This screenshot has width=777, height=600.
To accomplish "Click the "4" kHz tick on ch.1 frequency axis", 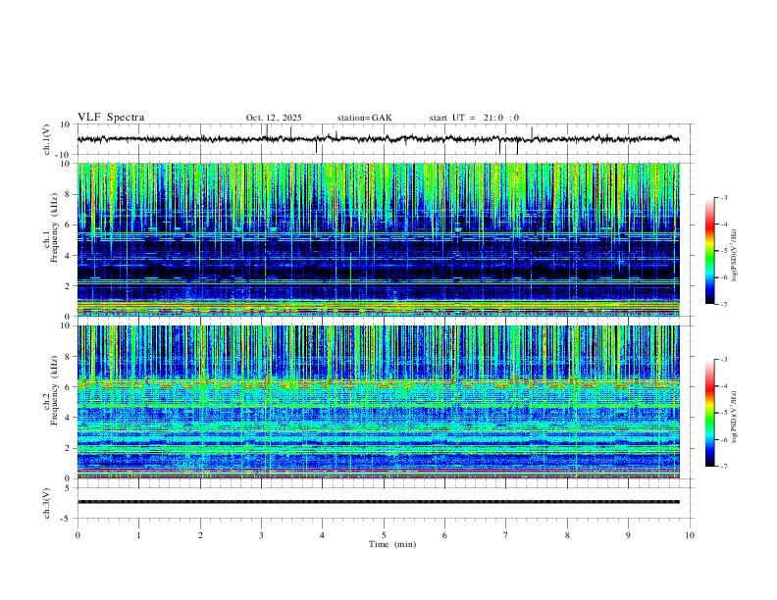I will pos(68,256).
